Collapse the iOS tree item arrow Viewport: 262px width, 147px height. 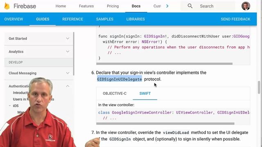click(x=10, y=106)
